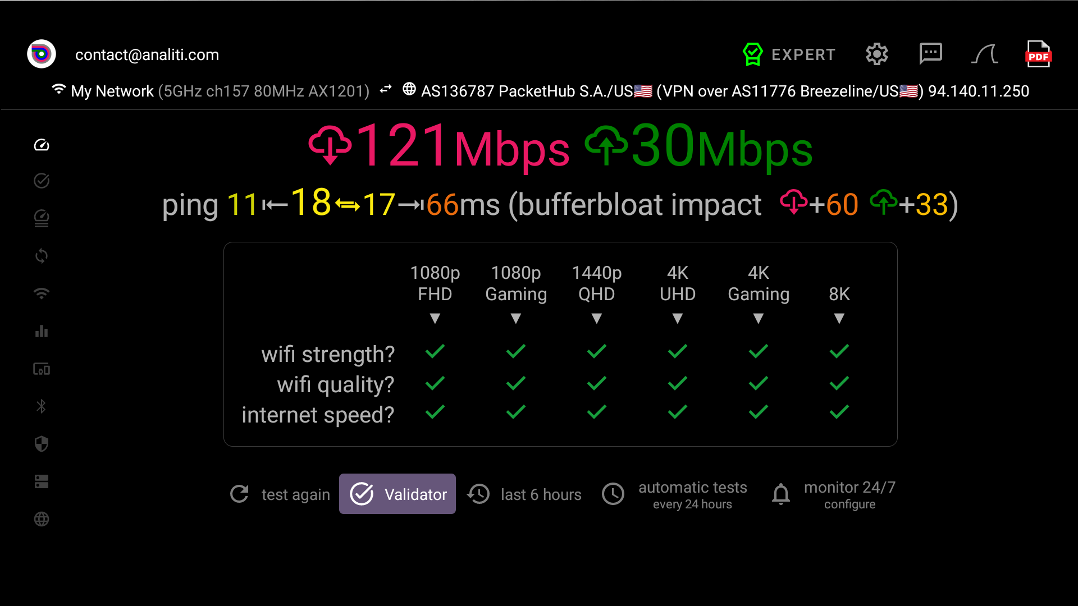Expand the 8K column details
Screen dimensions: 1078x606
tap(839, 318)
